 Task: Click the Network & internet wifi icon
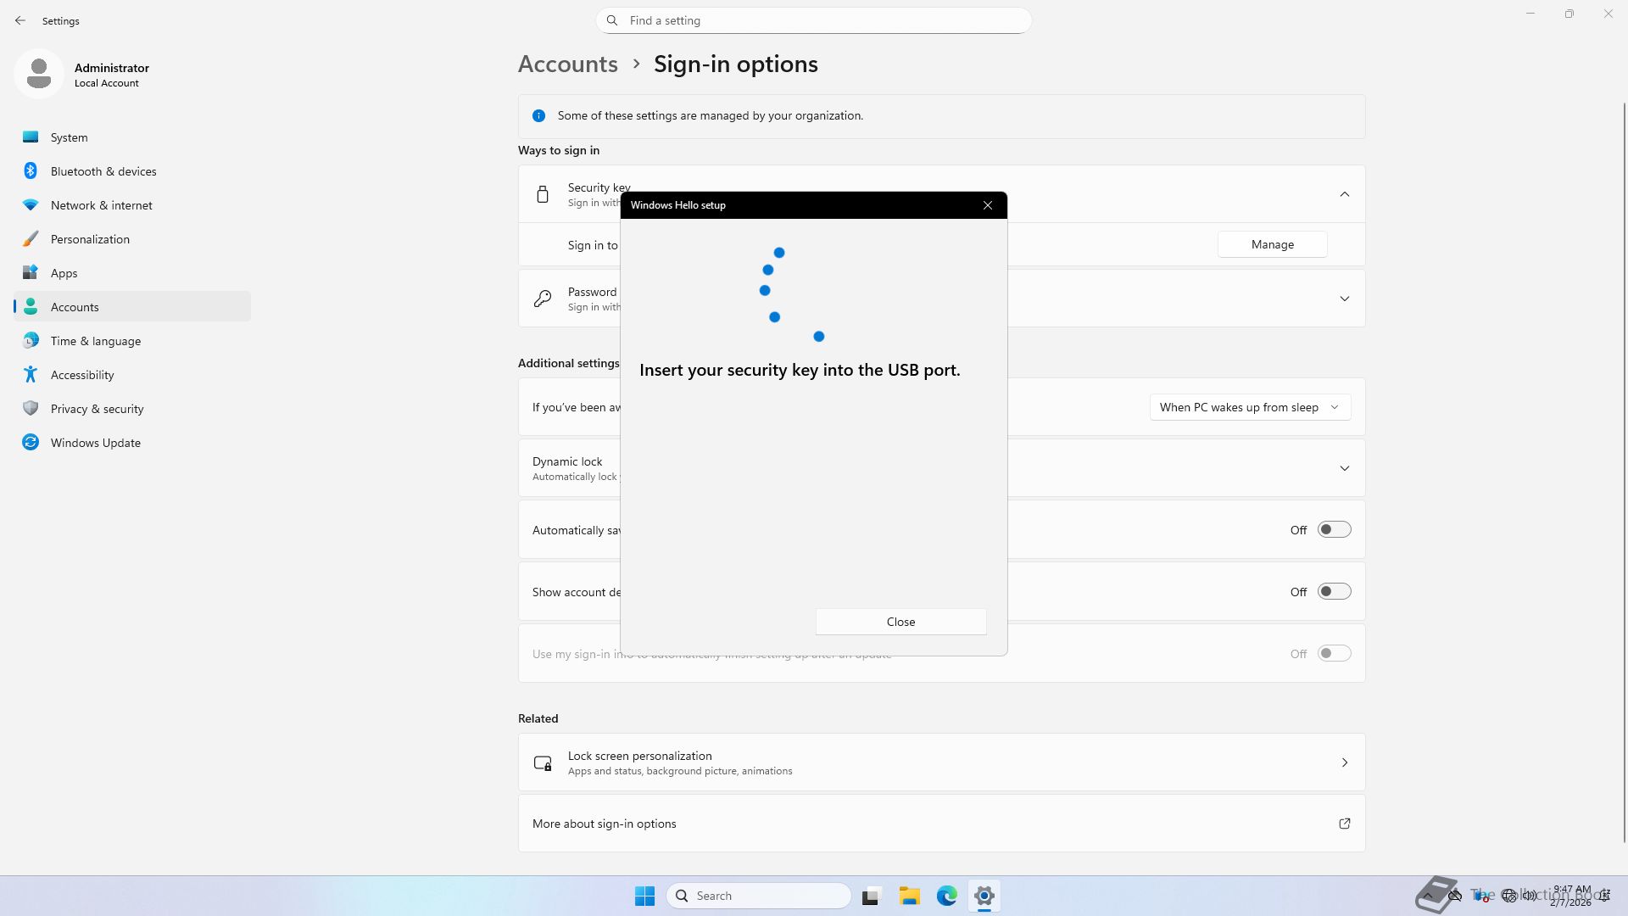pos(31,205)
